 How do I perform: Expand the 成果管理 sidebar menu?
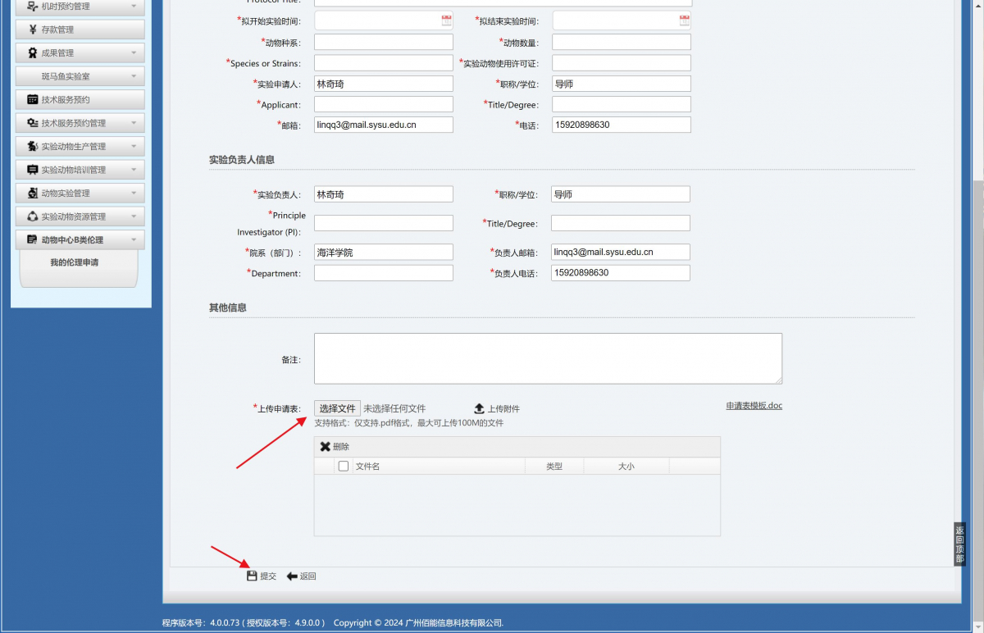[x=134, y=53]
